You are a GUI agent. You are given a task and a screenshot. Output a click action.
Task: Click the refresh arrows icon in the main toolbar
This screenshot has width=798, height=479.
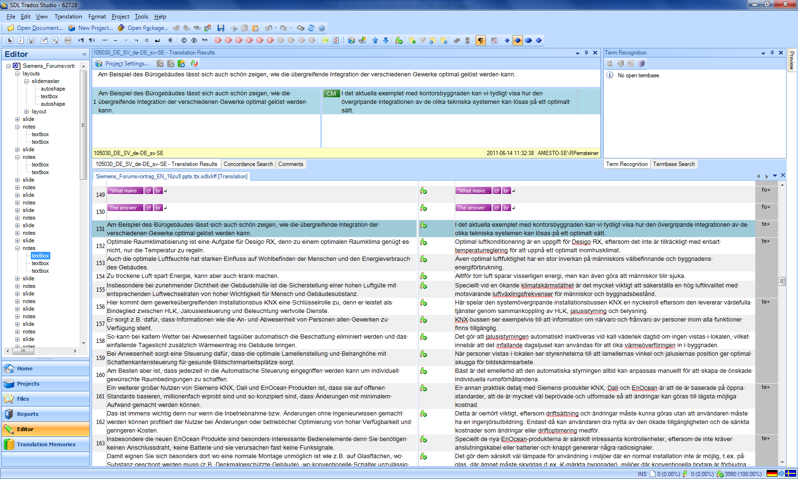click(x=311, y=28)
